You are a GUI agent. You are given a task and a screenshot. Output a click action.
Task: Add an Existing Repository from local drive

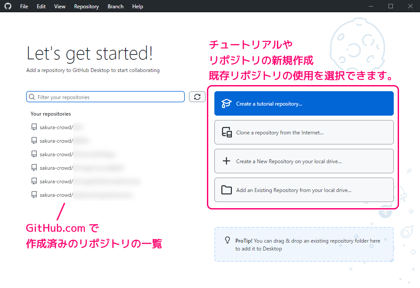point(304,190)
